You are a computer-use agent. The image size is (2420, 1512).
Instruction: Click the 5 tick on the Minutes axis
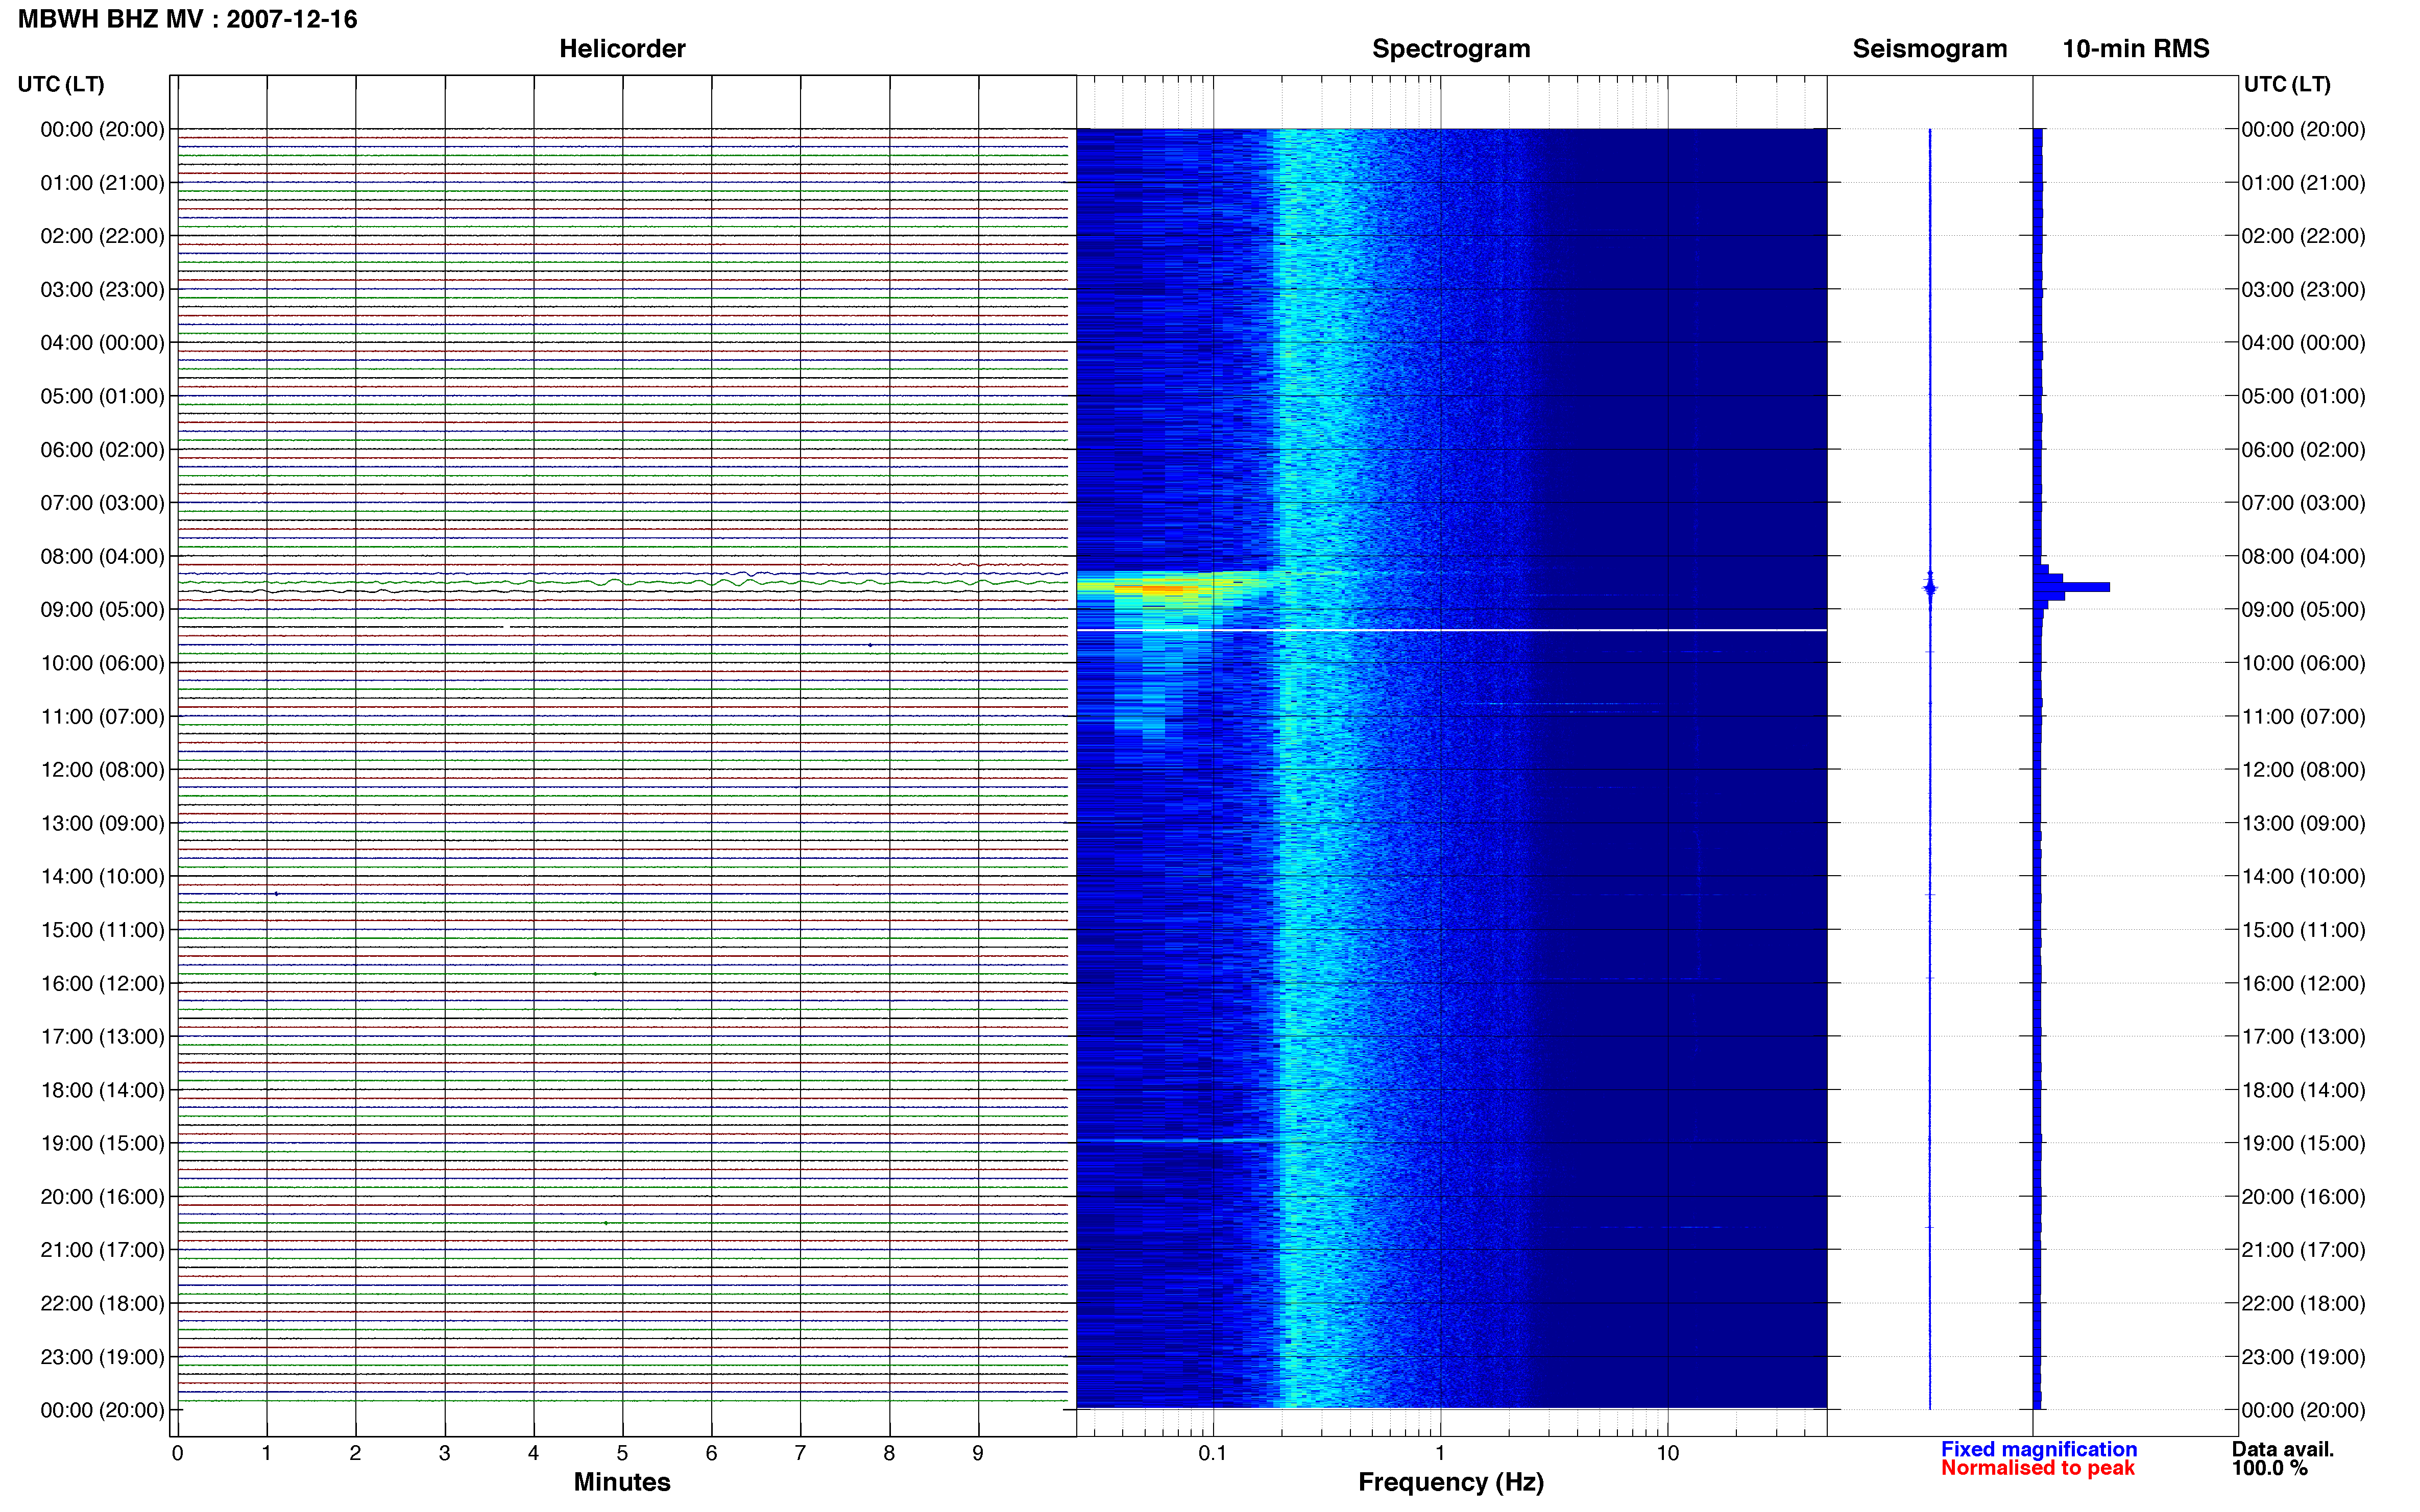622,1454
